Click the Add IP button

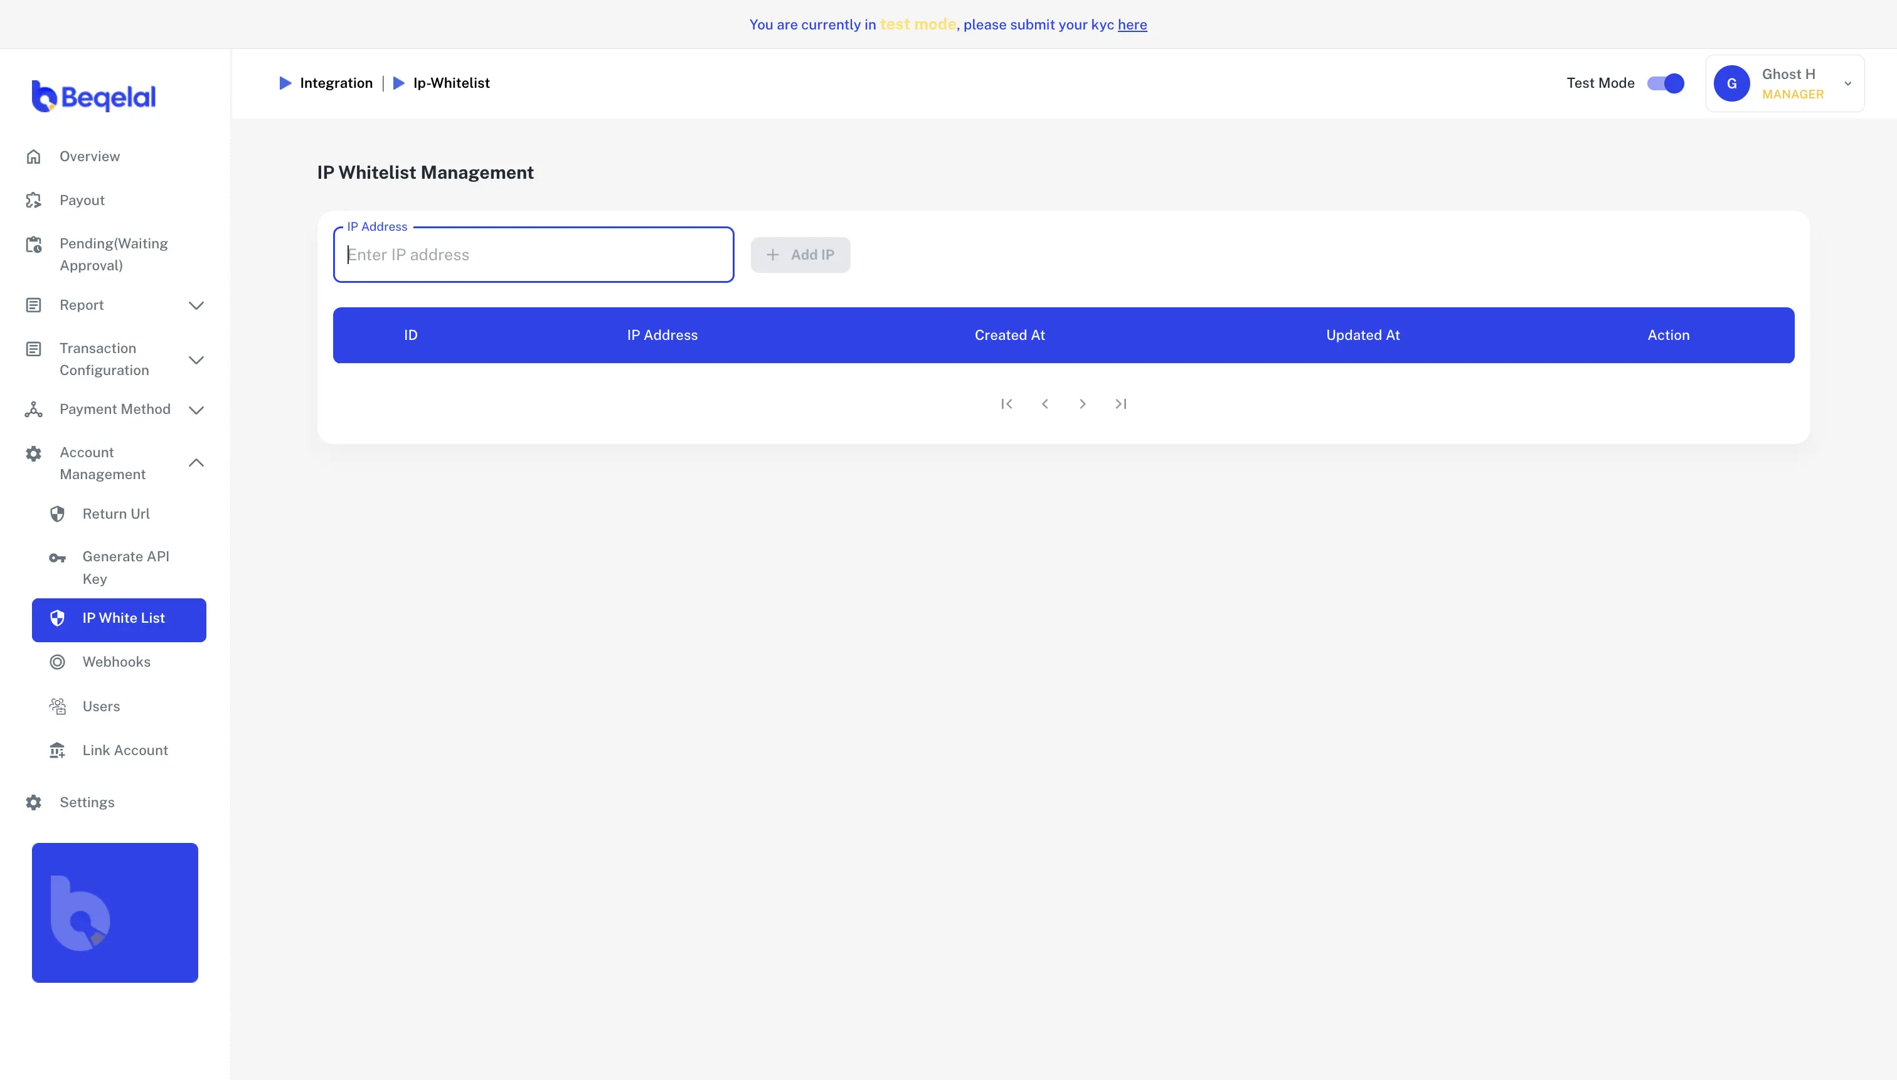pos(800,255)
